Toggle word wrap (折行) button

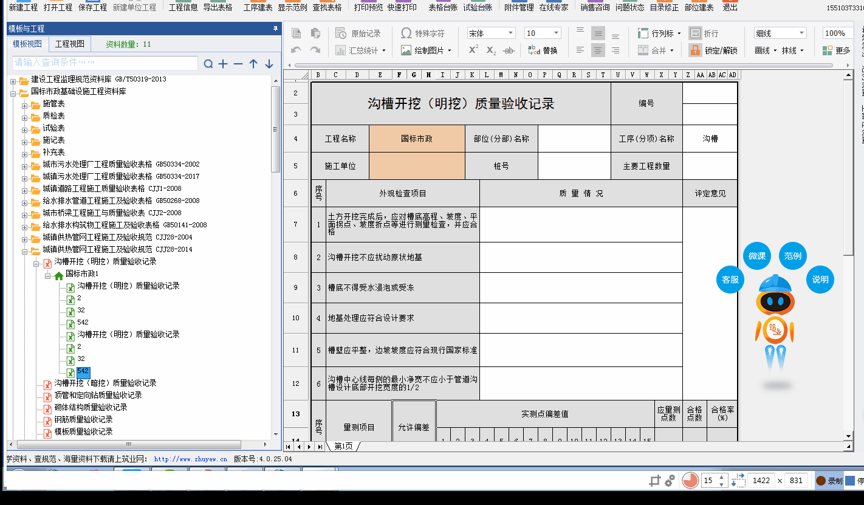tap(694, 33)
